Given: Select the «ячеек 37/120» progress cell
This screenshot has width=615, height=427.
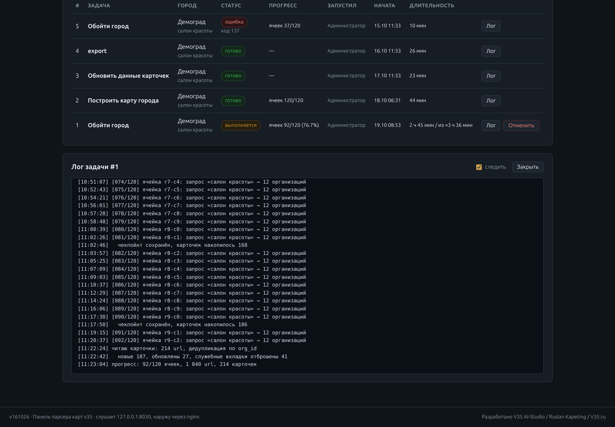Looking at the screenshot, I should point(285,26).
